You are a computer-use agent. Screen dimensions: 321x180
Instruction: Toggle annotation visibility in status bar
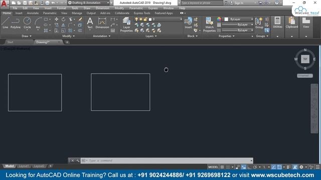click(295, 167)
